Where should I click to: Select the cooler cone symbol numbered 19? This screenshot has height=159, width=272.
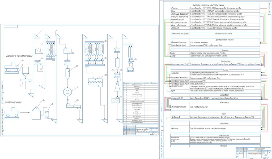117,87
